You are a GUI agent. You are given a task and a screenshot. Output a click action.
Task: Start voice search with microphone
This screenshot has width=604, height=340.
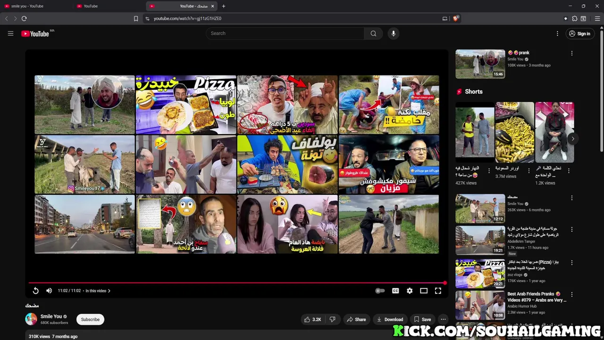[393, 34]
